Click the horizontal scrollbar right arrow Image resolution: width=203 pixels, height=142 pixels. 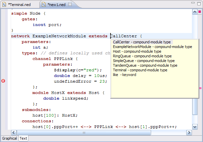pos(189,132)
